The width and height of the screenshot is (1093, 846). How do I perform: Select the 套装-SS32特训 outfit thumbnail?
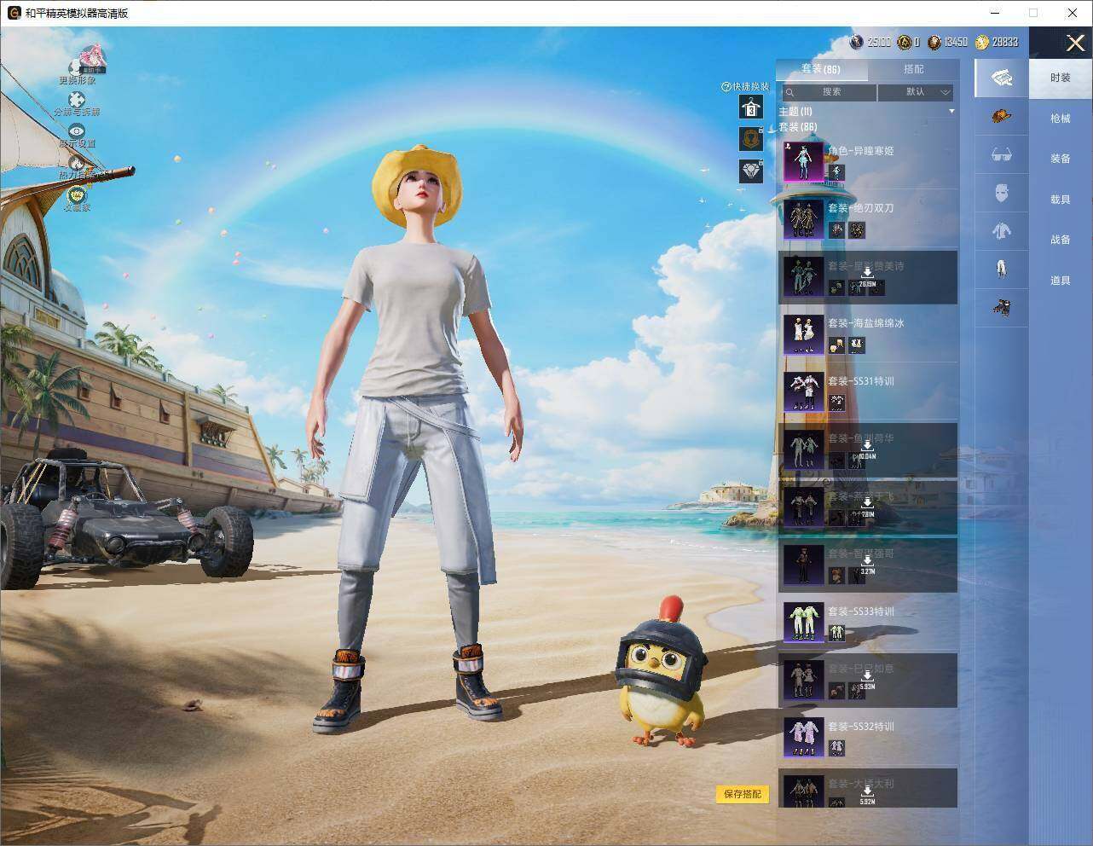click(803, 738)
